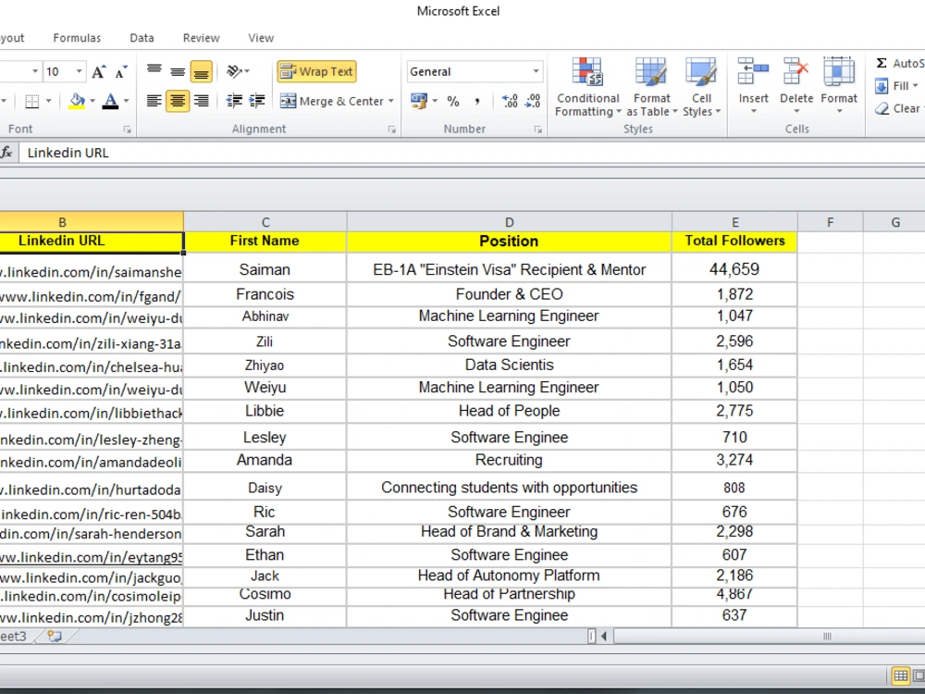Select cell containing Saiman
The image size is (925, 694).
click(x=265, y=269)
